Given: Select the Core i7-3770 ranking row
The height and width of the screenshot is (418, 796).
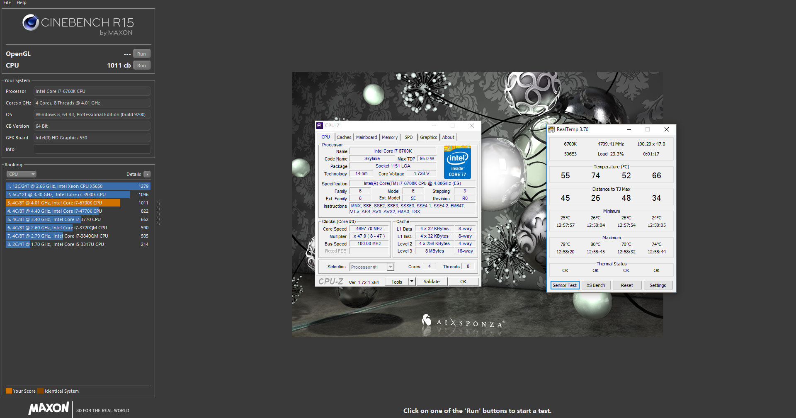Looking at the screenshot, I should 78,219.
